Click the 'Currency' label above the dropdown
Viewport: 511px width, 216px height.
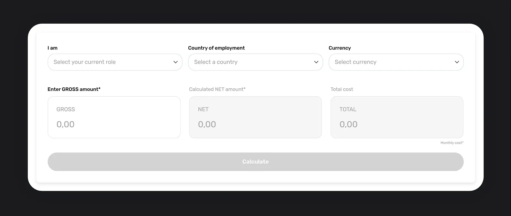tap(339, 48)
